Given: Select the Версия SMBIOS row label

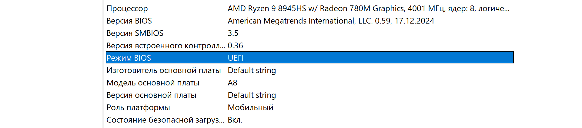Looking at the screenshot, I should click(x=135, y=33).
